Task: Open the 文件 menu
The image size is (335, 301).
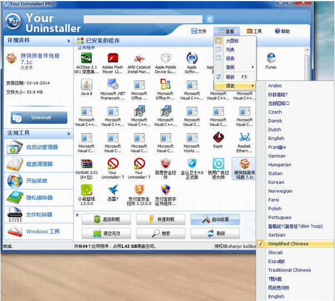Action: (x=199, y=31)
